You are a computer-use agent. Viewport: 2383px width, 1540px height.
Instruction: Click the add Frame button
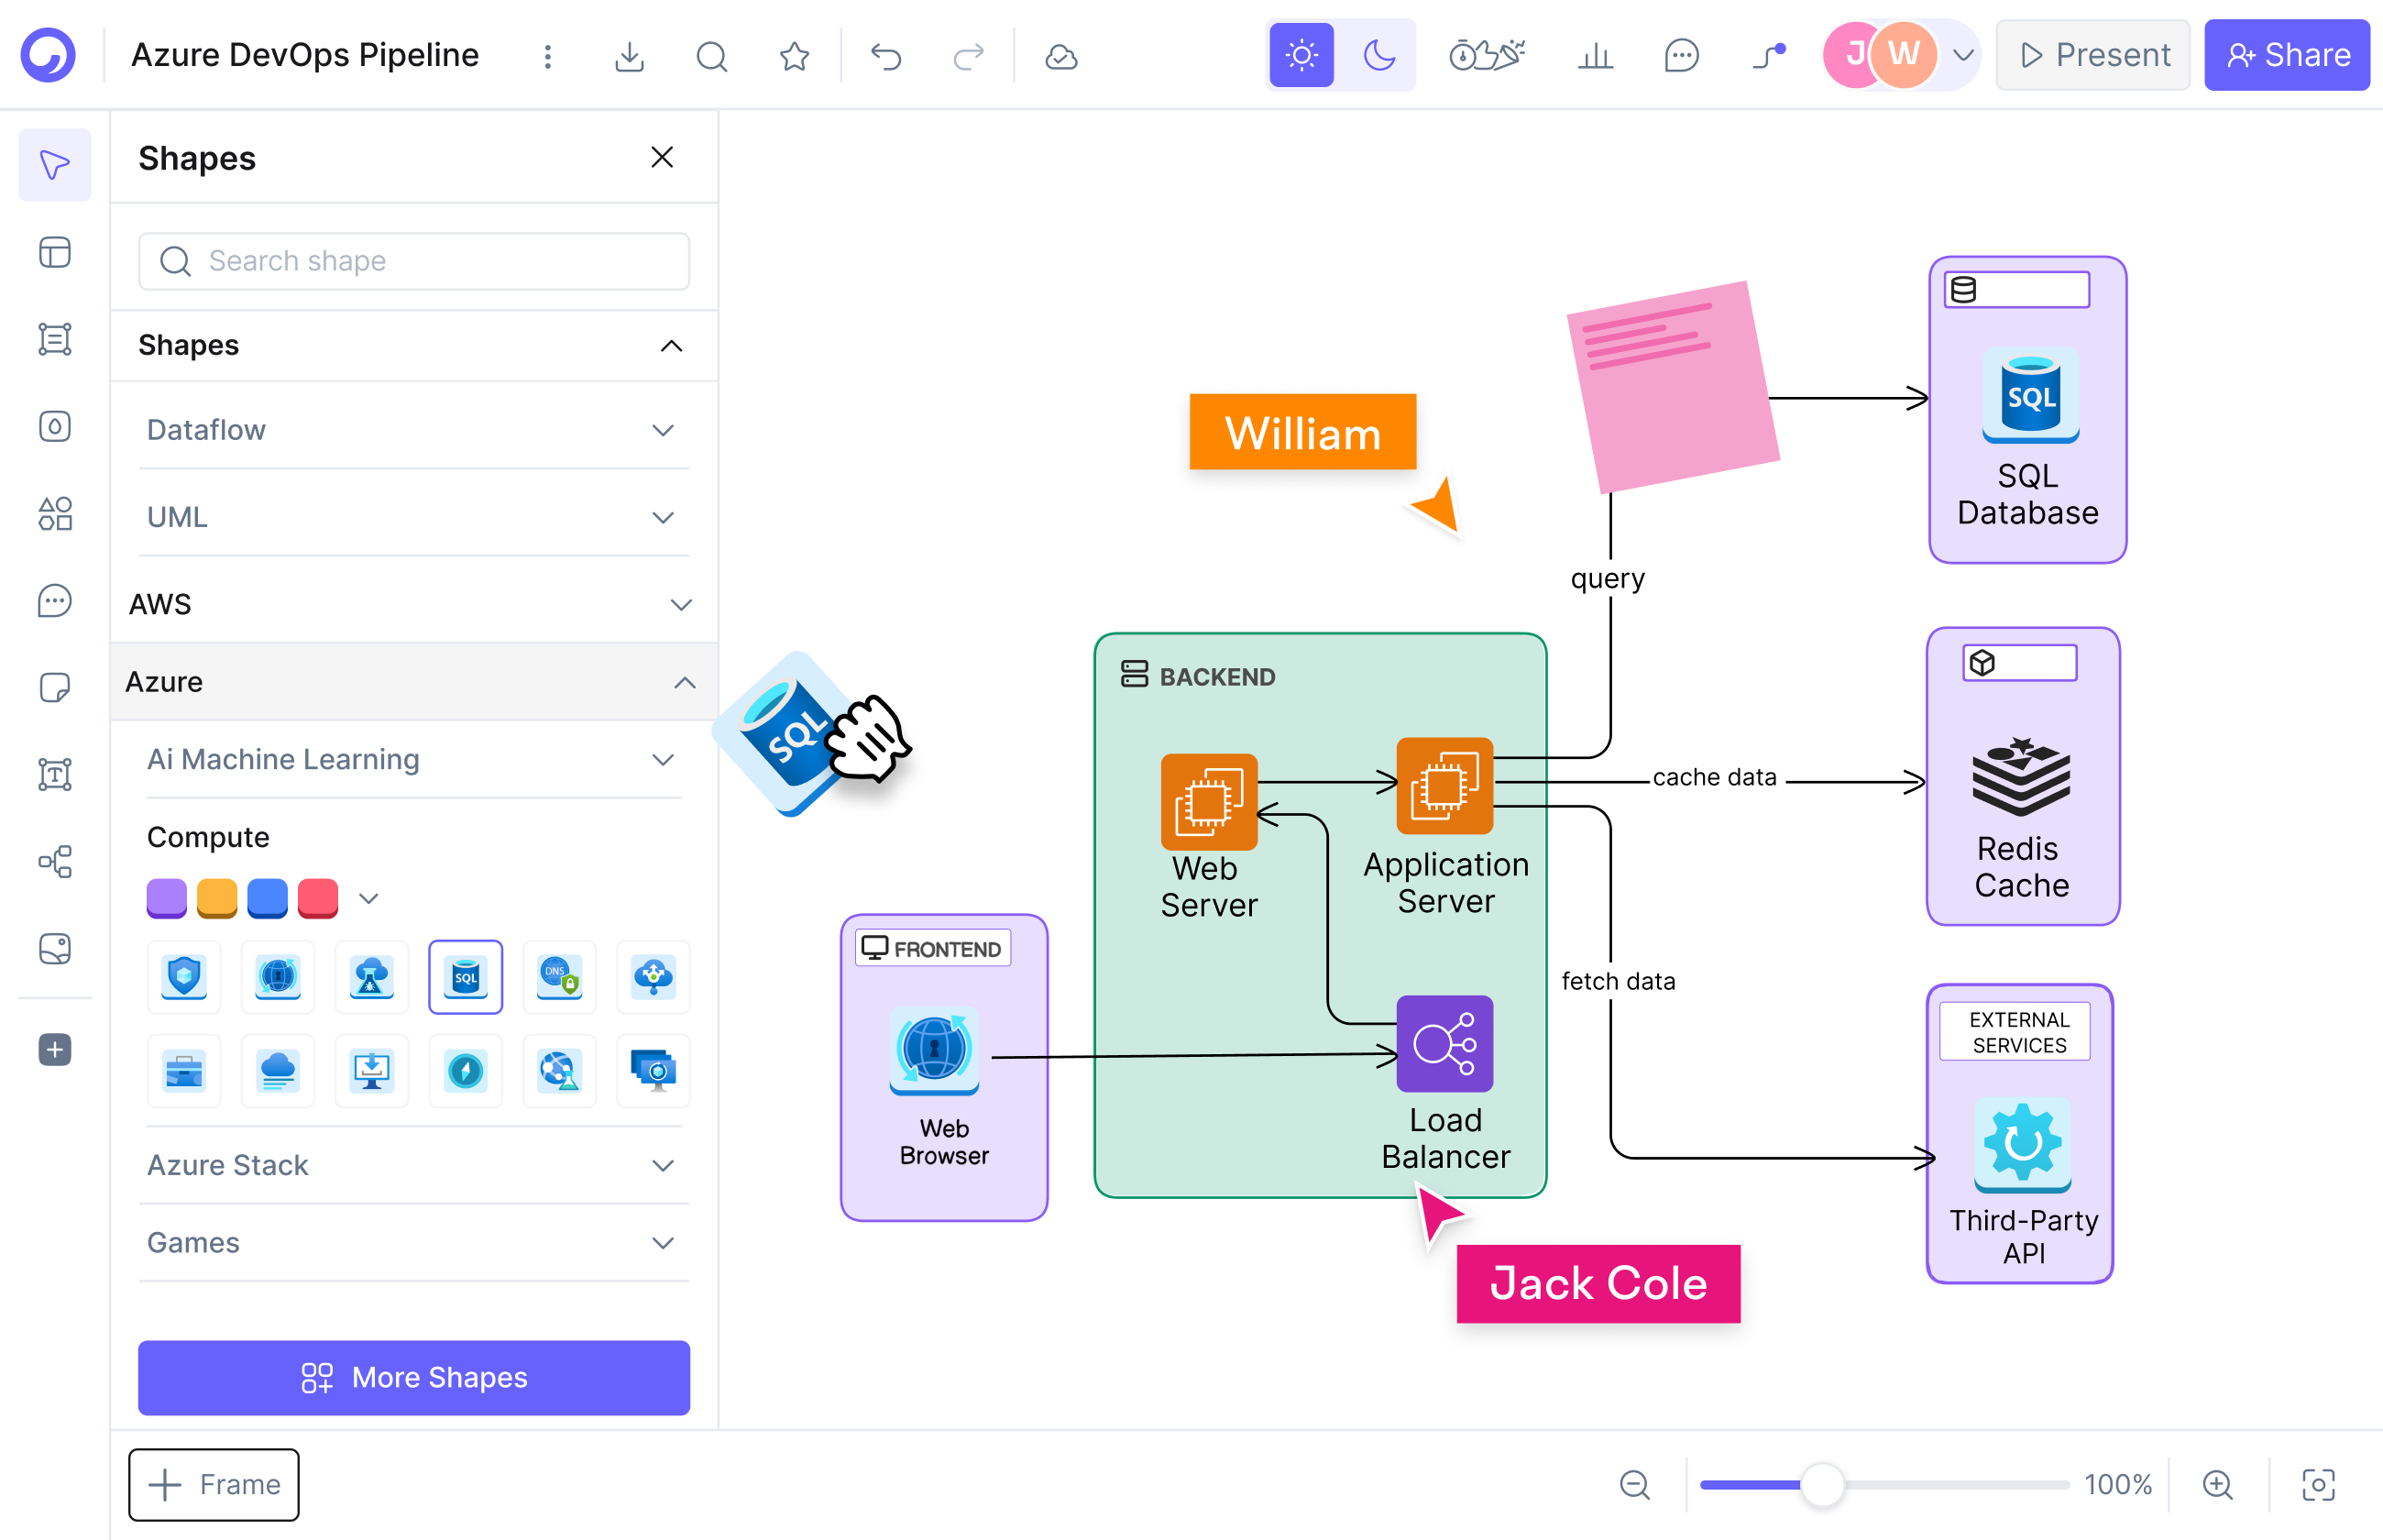coord(214,1484)
